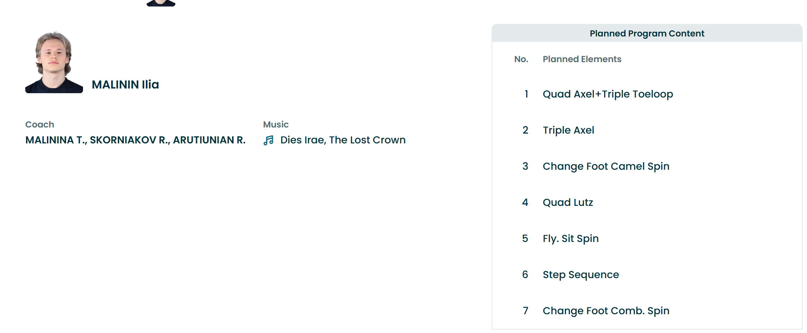Viewport: 807px width, 333px height.
Task: Select the Fly. Sit Spin row
Action: pos(571,239)
